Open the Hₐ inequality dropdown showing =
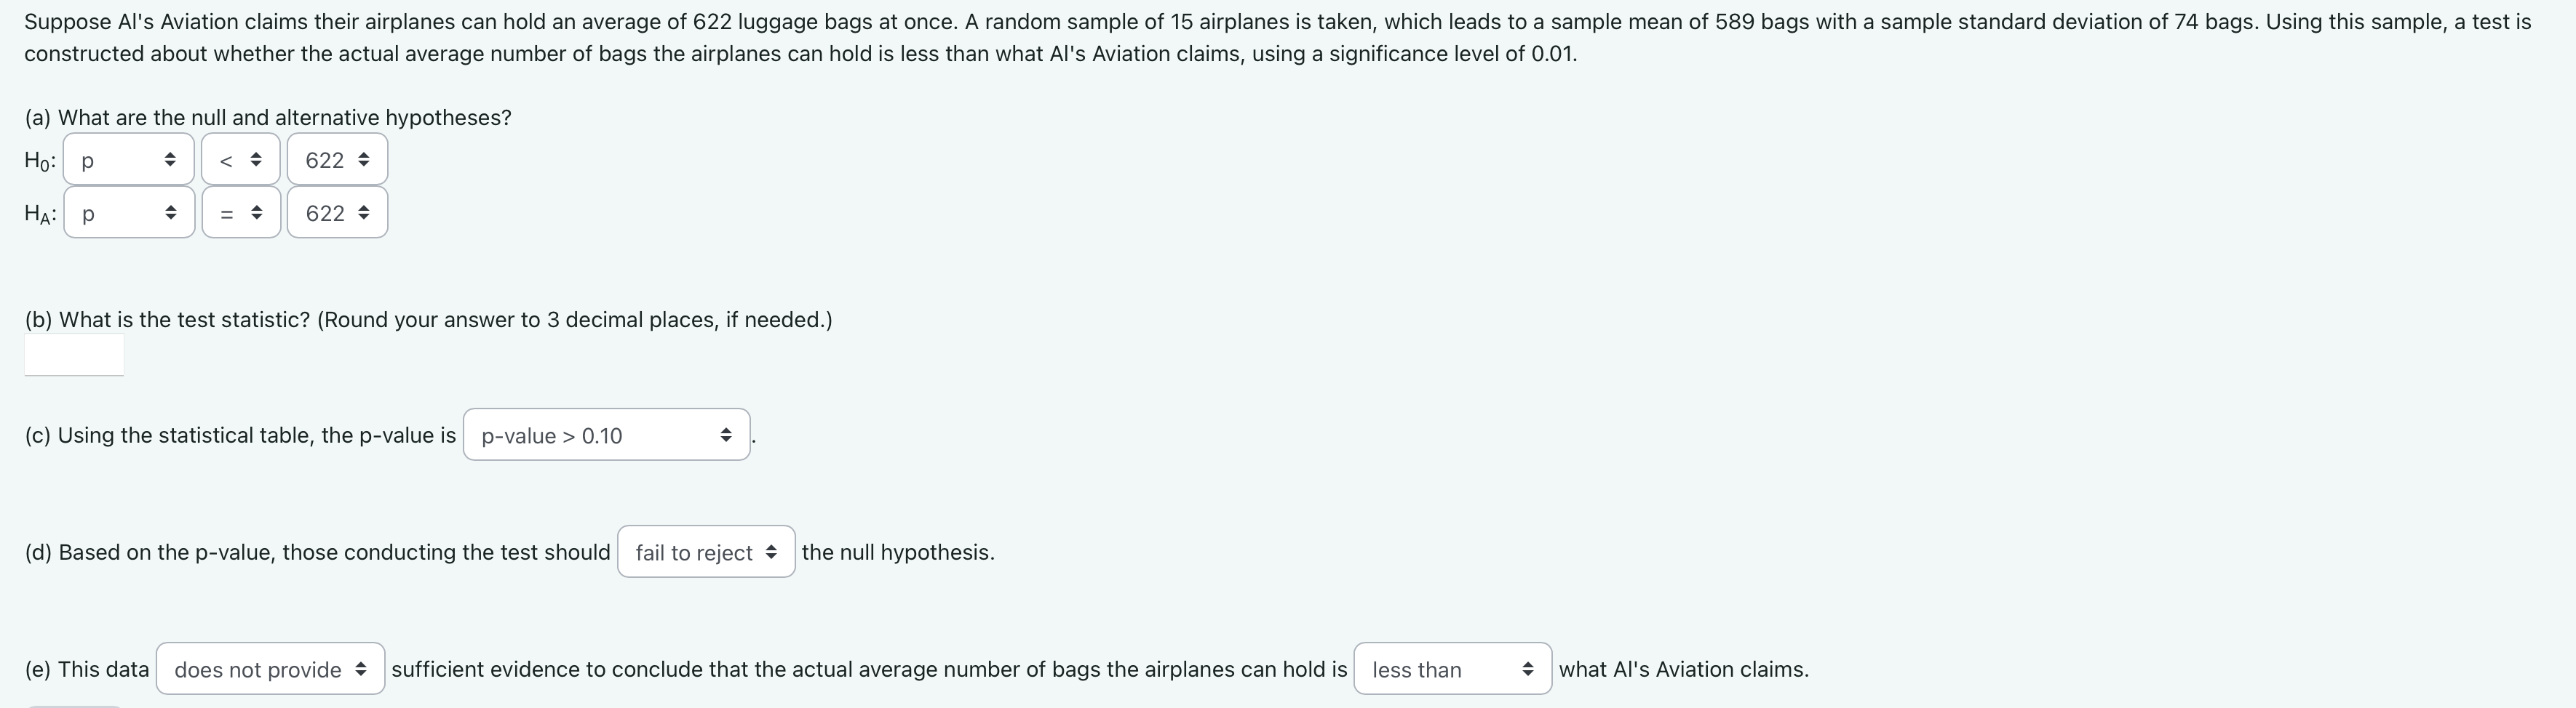 (241, 213)
